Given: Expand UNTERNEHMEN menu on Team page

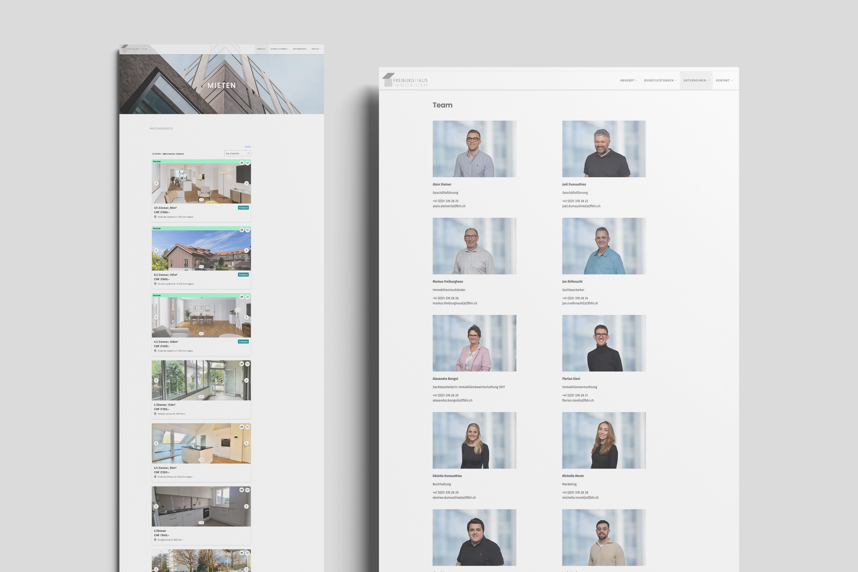Looking at the screenshot, I should point(696,81).
